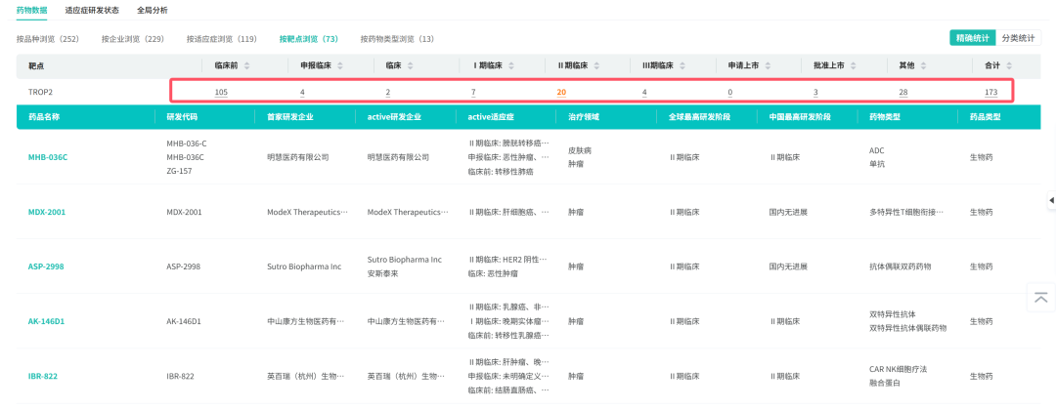Click TROP2 合计 count 173

pyautogui.click(x=990, y=92)
